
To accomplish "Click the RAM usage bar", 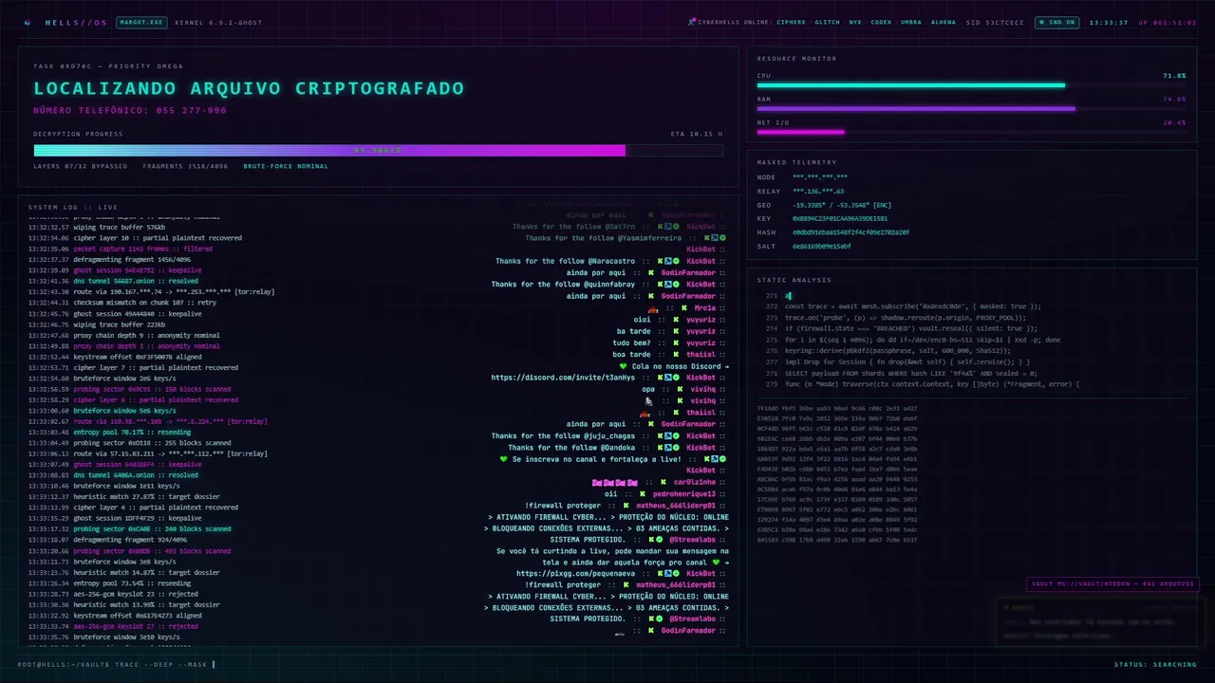I will click(971, 108).
